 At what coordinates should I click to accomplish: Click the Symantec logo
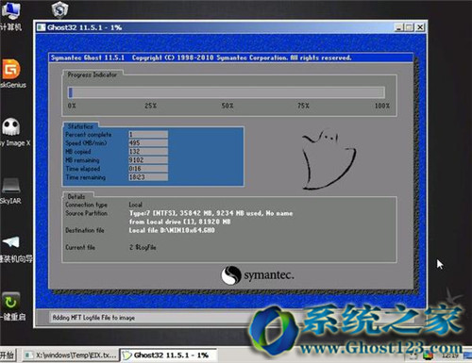tap(258, 275)
